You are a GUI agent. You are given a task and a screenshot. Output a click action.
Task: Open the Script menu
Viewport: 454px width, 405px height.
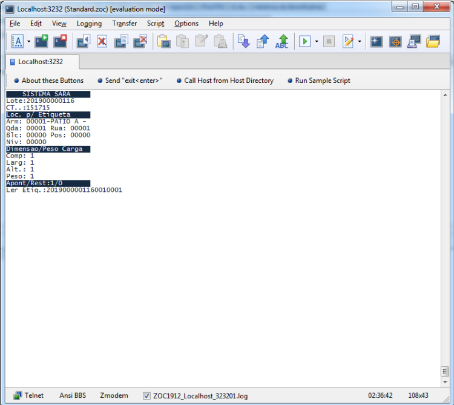pyautogui.click(x=156, y=24)
